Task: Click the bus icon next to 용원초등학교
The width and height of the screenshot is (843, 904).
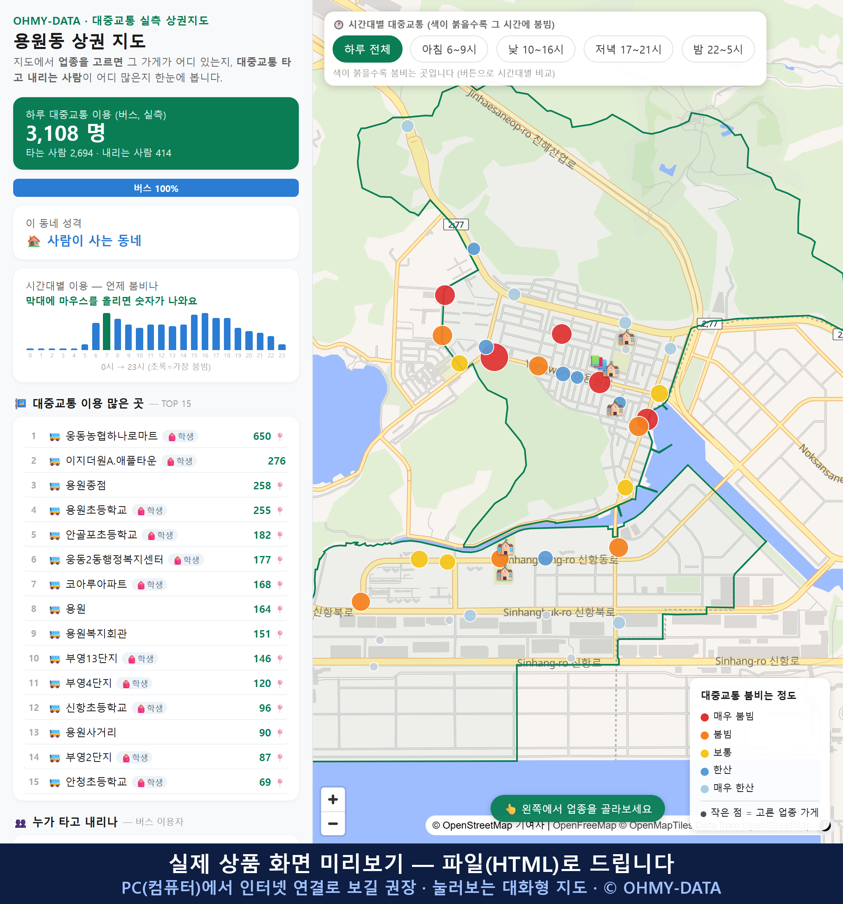Action: [x=54, y=511]
